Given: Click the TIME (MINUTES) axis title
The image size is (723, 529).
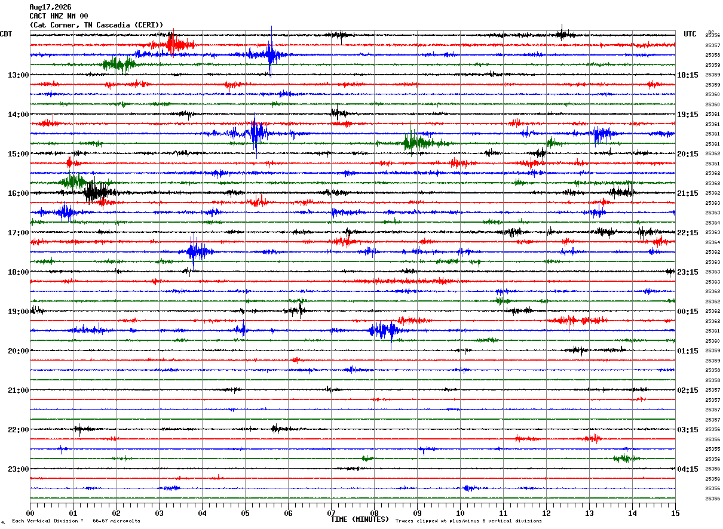Looking at the screenshot, I should (x=360, y=519).
